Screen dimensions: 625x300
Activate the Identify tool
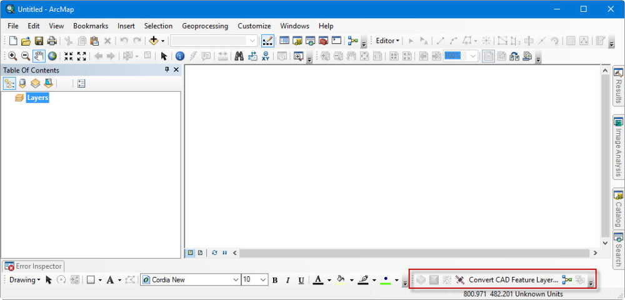pos(180,56)
